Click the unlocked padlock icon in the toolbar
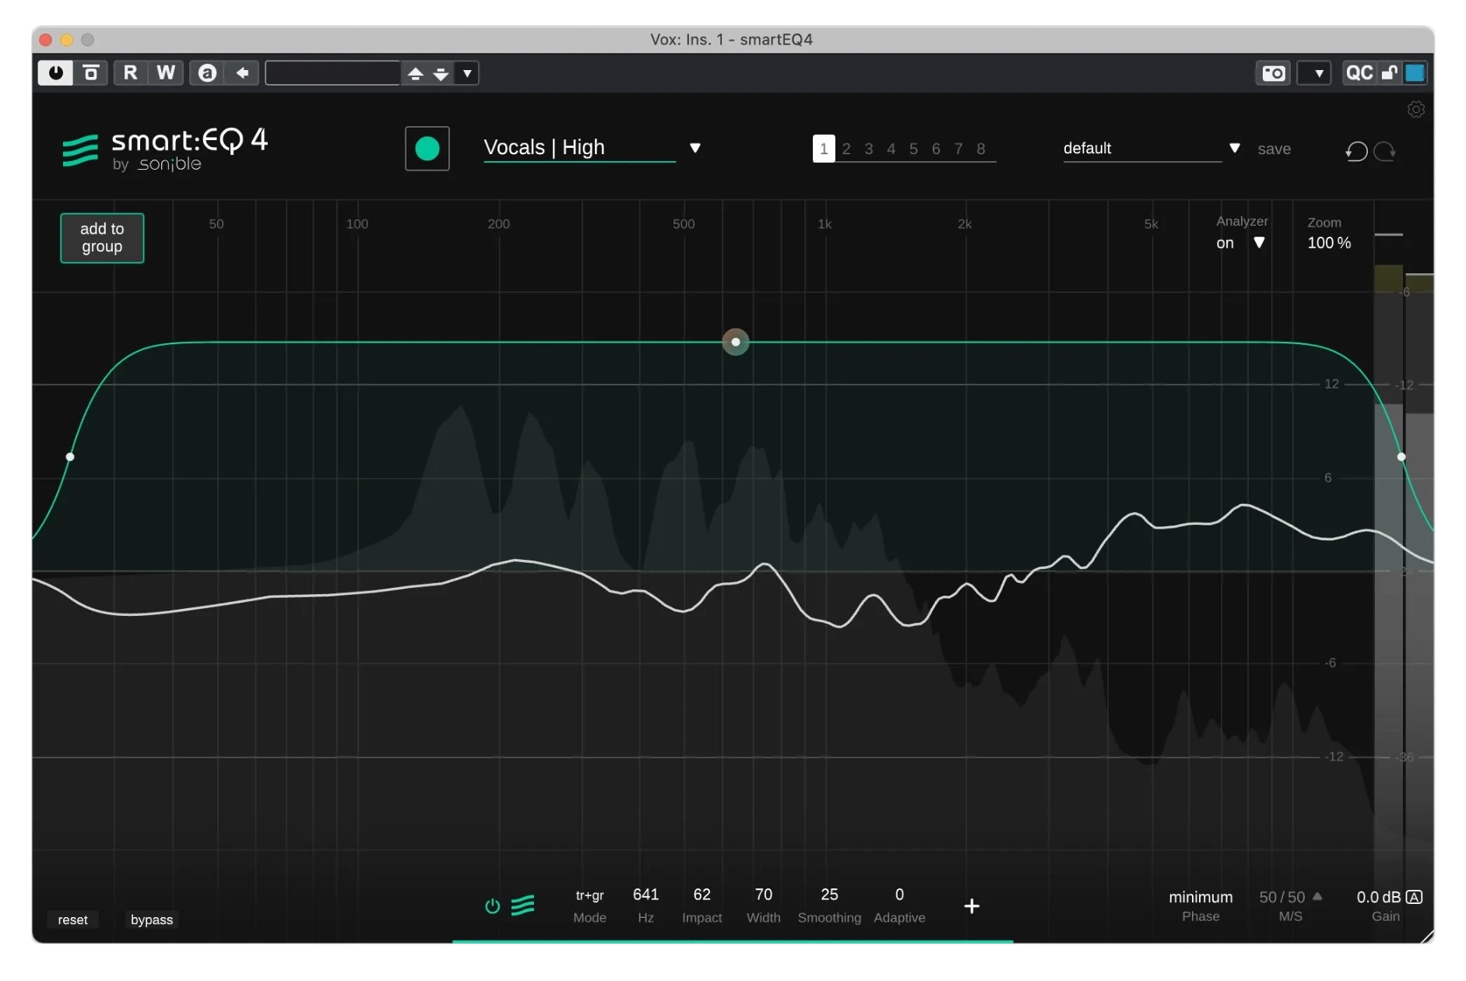1466x981 pixels. click(1390, 72)
